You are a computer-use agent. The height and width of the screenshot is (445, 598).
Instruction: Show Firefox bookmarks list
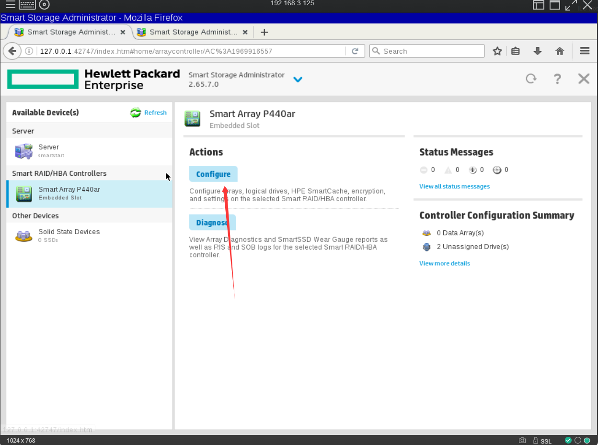click(x=516, y=51)
